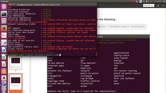166x93 pixels.
Task: Click '--enable-tests configure' command in document
Action: pos(126,26)
